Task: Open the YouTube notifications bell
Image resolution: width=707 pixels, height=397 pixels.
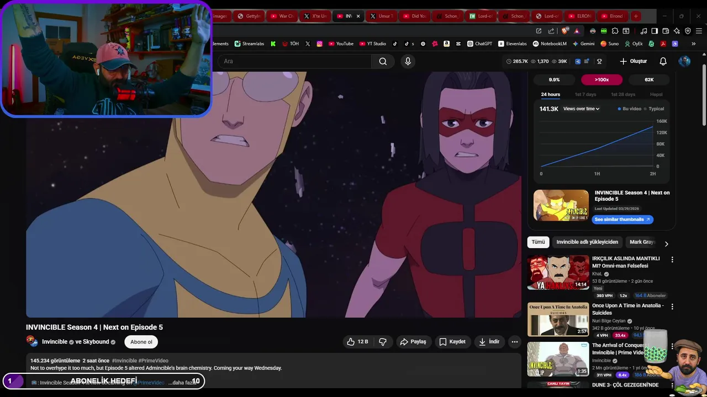Action: pos(663,61)
